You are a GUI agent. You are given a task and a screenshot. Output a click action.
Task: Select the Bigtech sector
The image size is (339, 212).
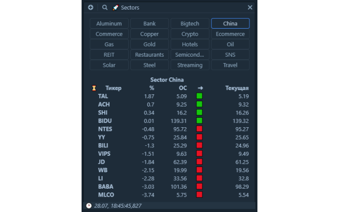pos(190,23)
